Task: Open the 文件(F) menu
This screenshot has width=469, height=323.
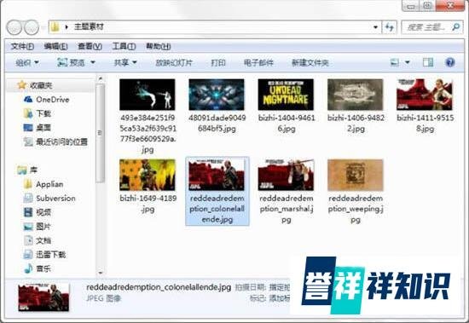Action: [x=22, y=46]
